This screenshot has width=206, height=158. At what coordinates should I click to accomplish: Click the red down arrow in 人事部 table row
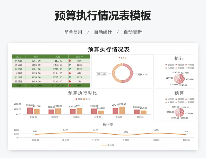[70, 73]
